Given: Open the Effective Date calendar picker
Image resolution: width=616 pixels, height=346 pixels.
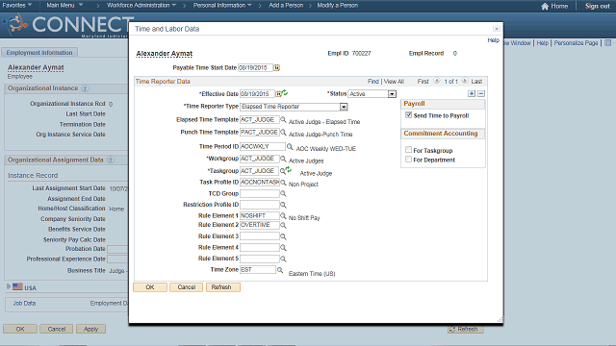Looking at the screenshot, I should [278, 94].
